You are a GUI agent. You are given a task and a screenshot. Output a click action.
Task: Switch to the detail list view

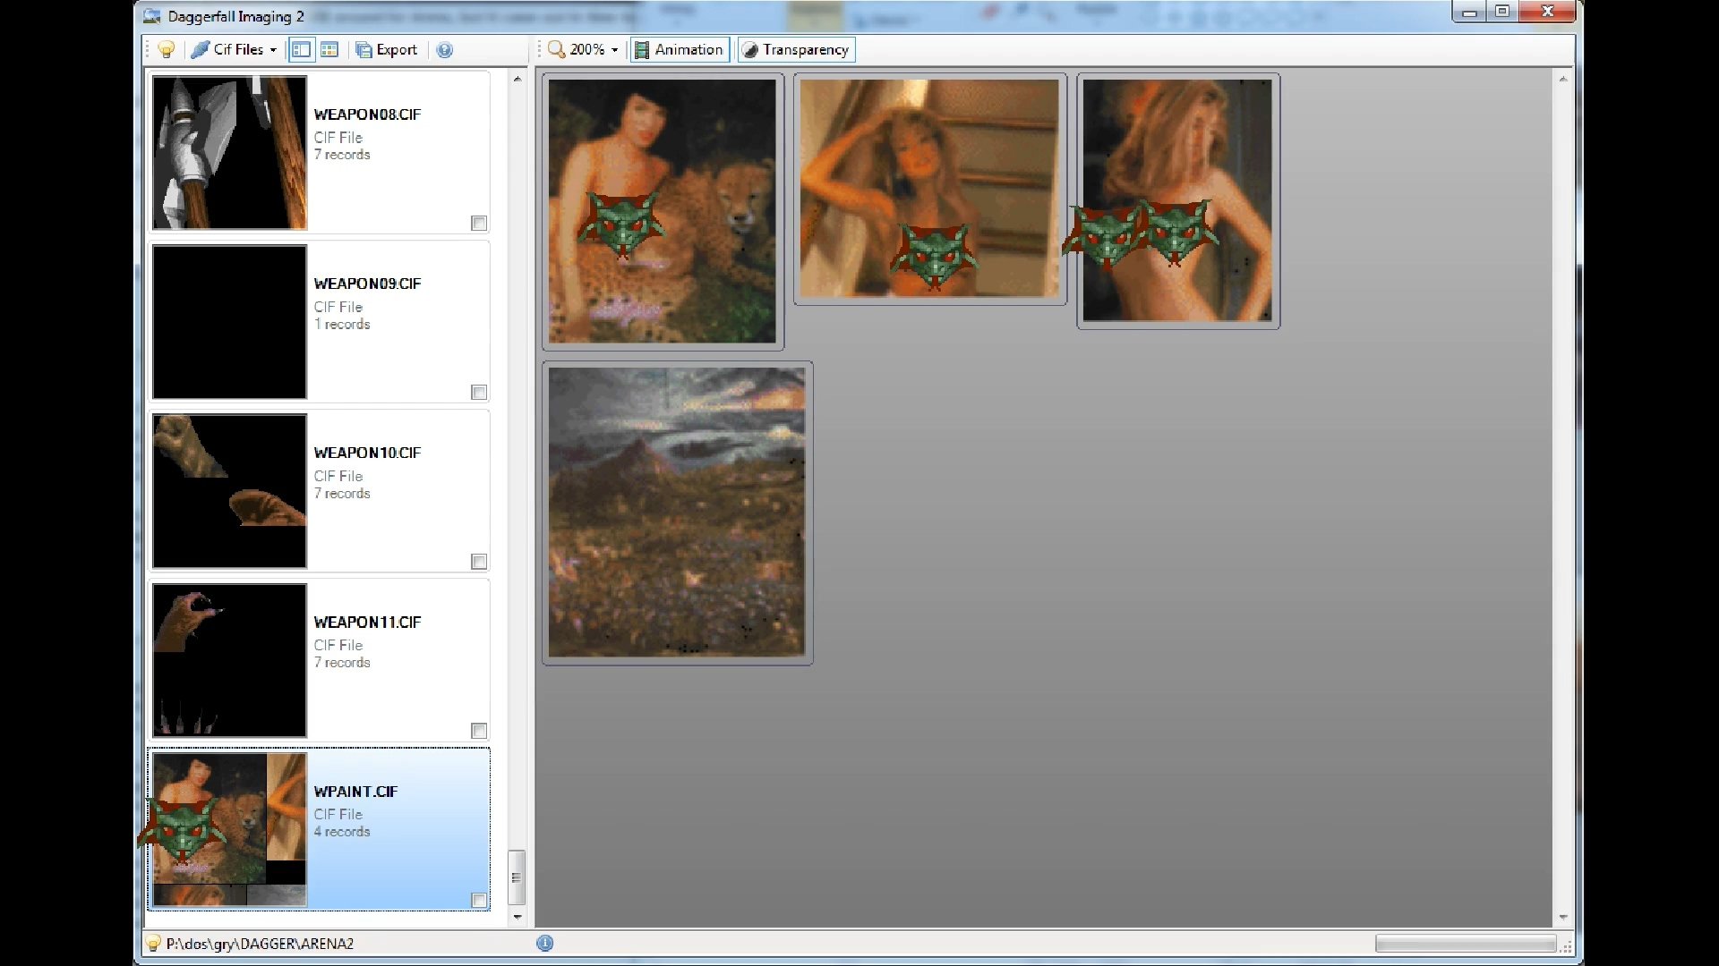(x=301, y=50)
